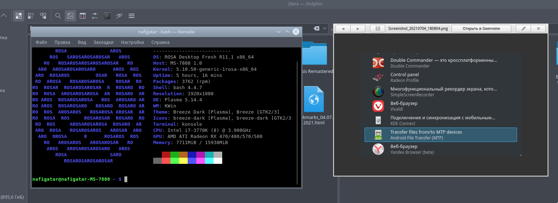Switch Dolphin to icons view mode

coord(19,16)
